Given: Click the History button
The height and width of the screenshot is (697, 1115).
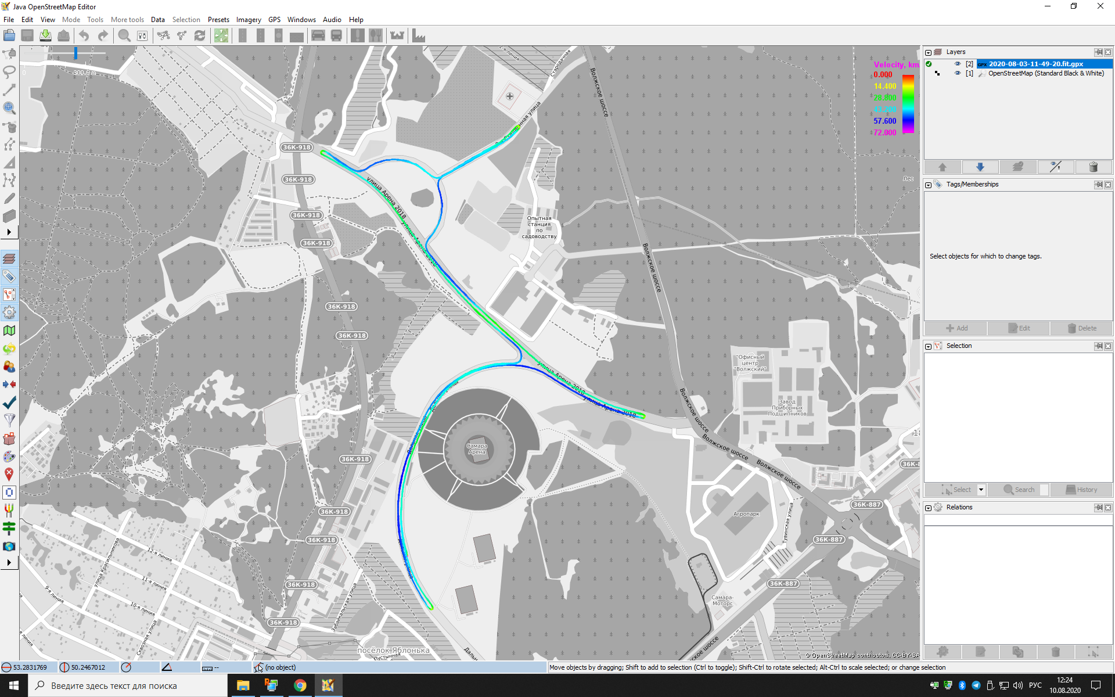Looking at the screenshot, I should pyautogui.click(x=1081, y=490).
